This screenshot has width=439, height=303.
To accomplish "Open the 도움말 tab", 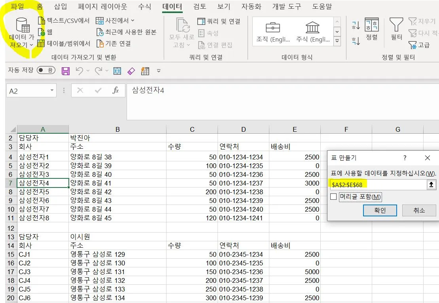I will 322,6.
